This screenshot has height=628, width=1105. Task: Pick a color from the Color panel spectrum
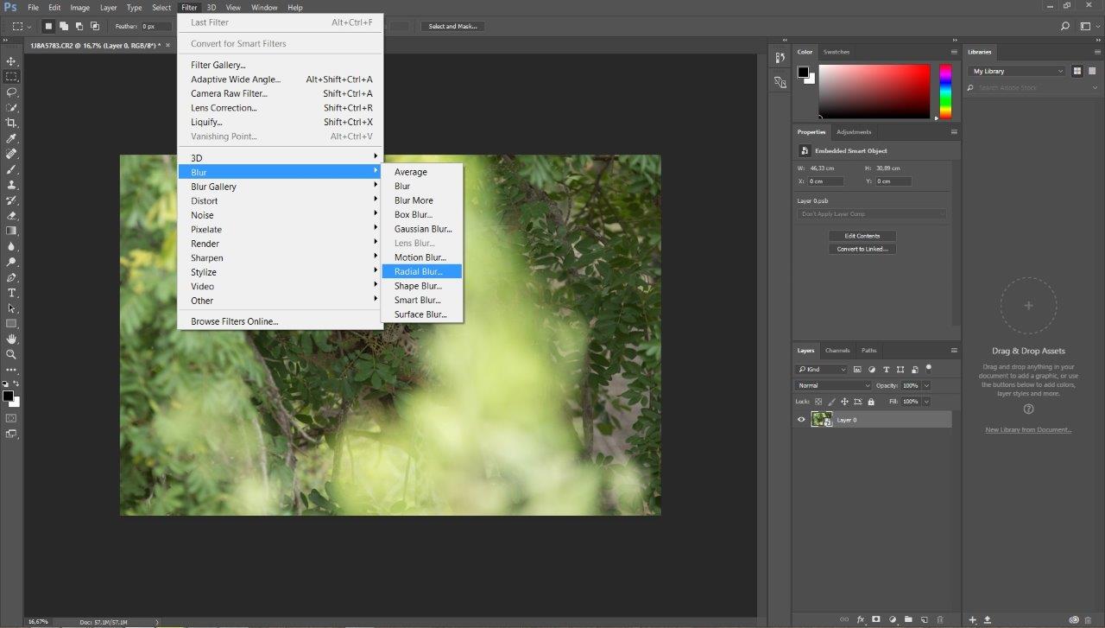[872, 91]
